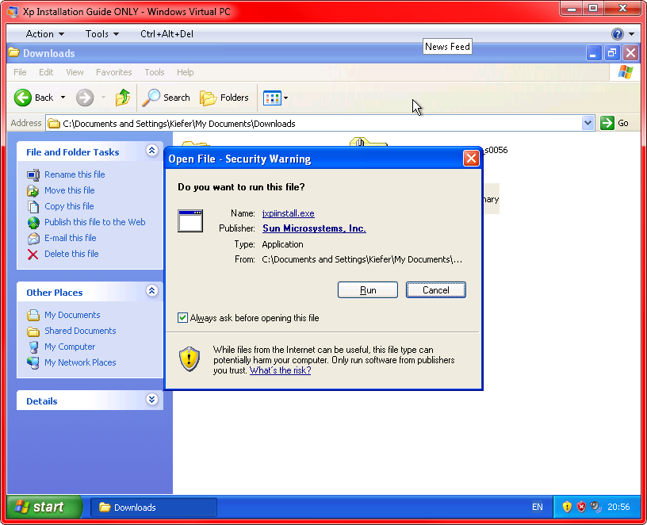Click the Virtual PC help question icon
The width and height of the screenshot is (647, 525).
[618, 34]
